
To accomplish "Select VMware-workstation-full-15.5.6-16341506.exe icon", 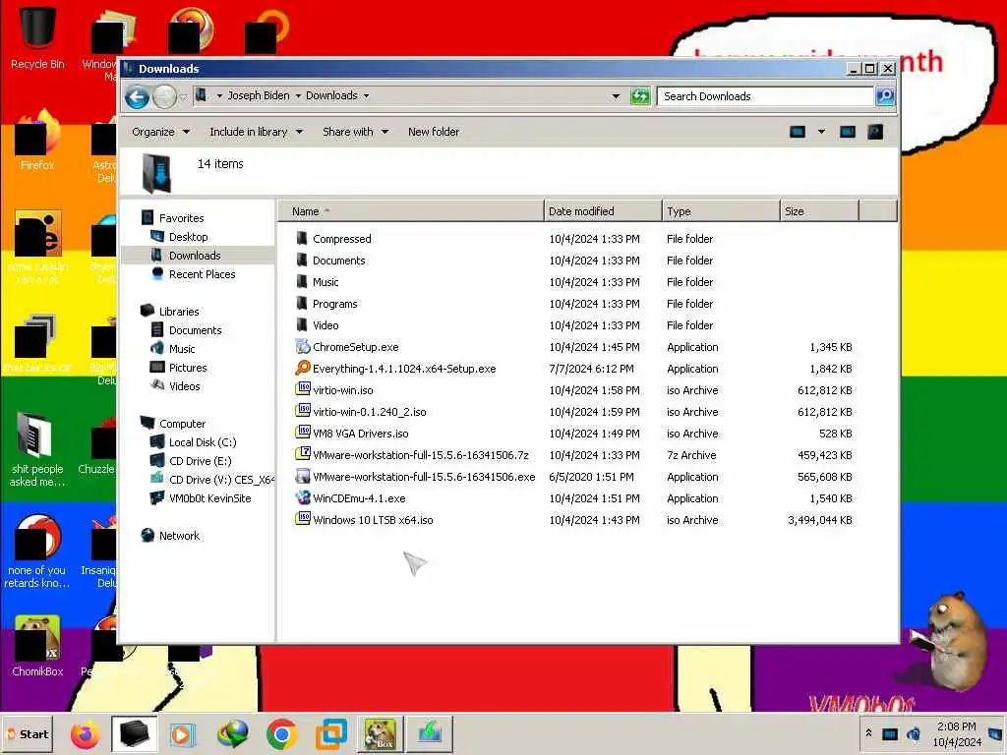I will [x=303, y=477].
